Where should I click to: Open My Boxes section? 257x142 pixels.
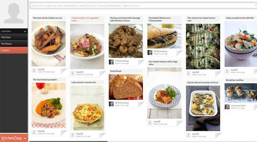click(14, 44)
